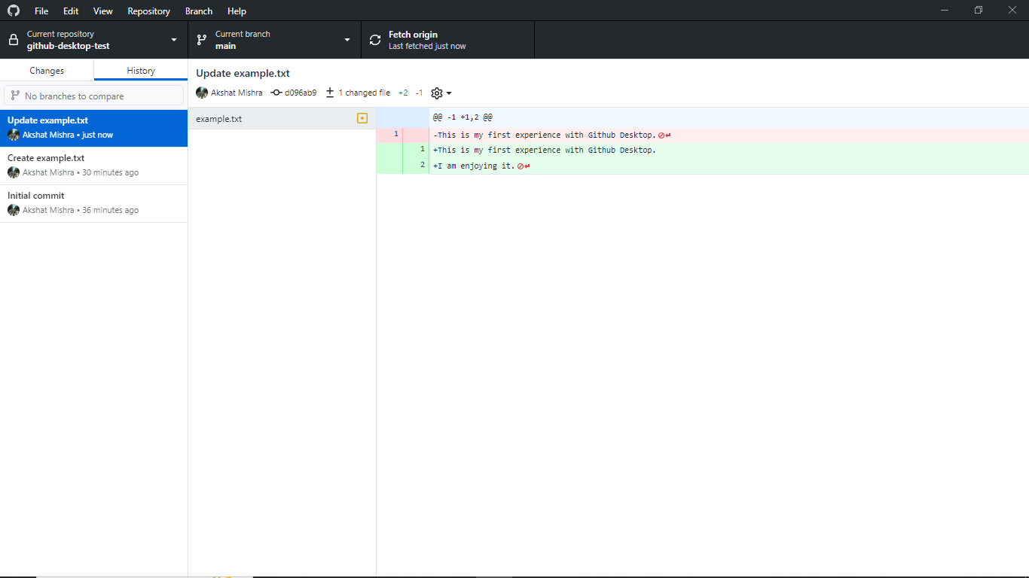Click the 1 changed file diff icon

[x=329, y=93]
